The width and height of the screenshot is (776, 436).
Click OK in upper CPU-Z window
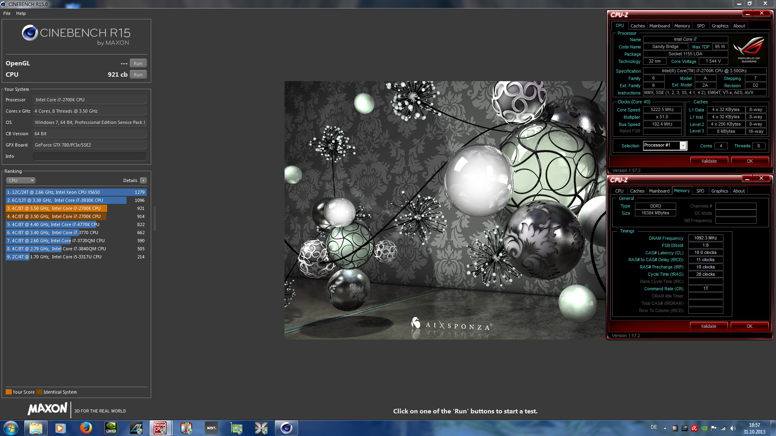click(x=750, y=161)
